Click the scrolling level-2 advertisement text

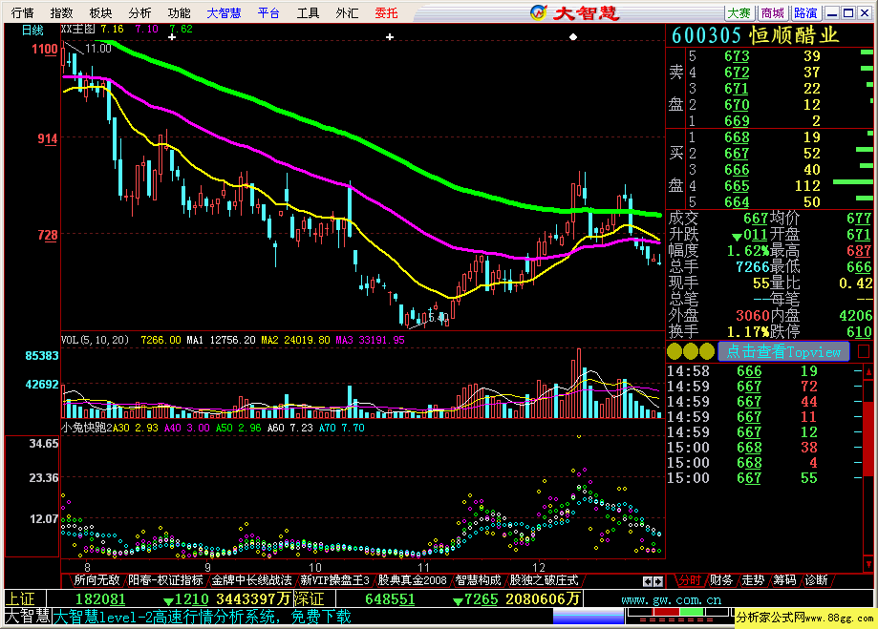click(202, 617)
